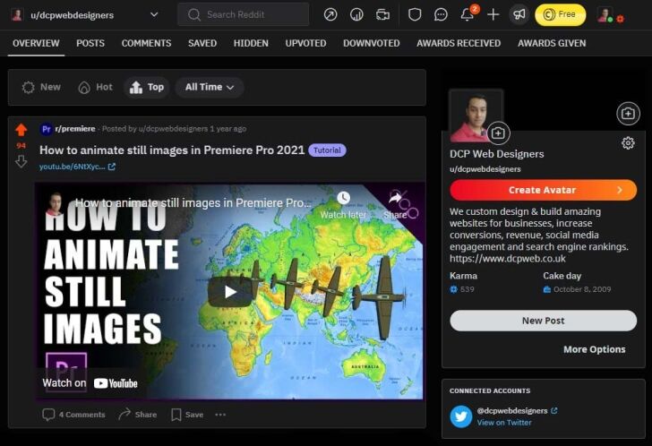Open u/dcpwebdesigners poster link
Viewport: 652px width, 446px height.
click(x=173, y=129)
